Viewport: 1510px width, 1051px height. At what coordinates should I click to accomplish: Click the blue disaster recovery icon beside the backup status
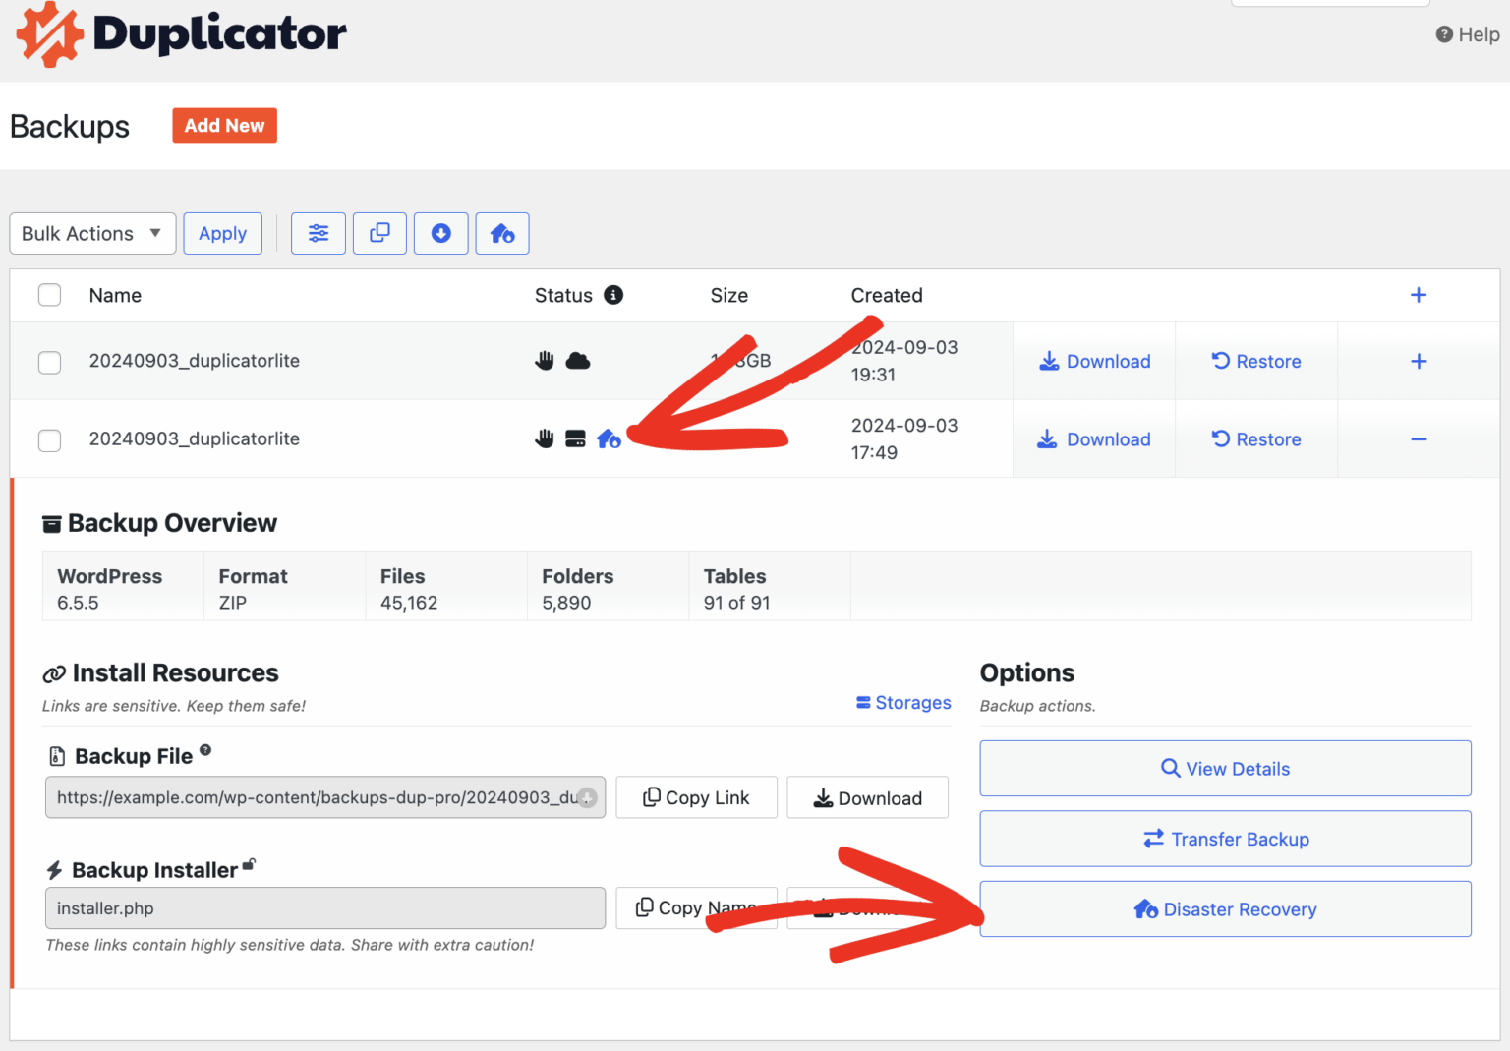pos(610,438)
